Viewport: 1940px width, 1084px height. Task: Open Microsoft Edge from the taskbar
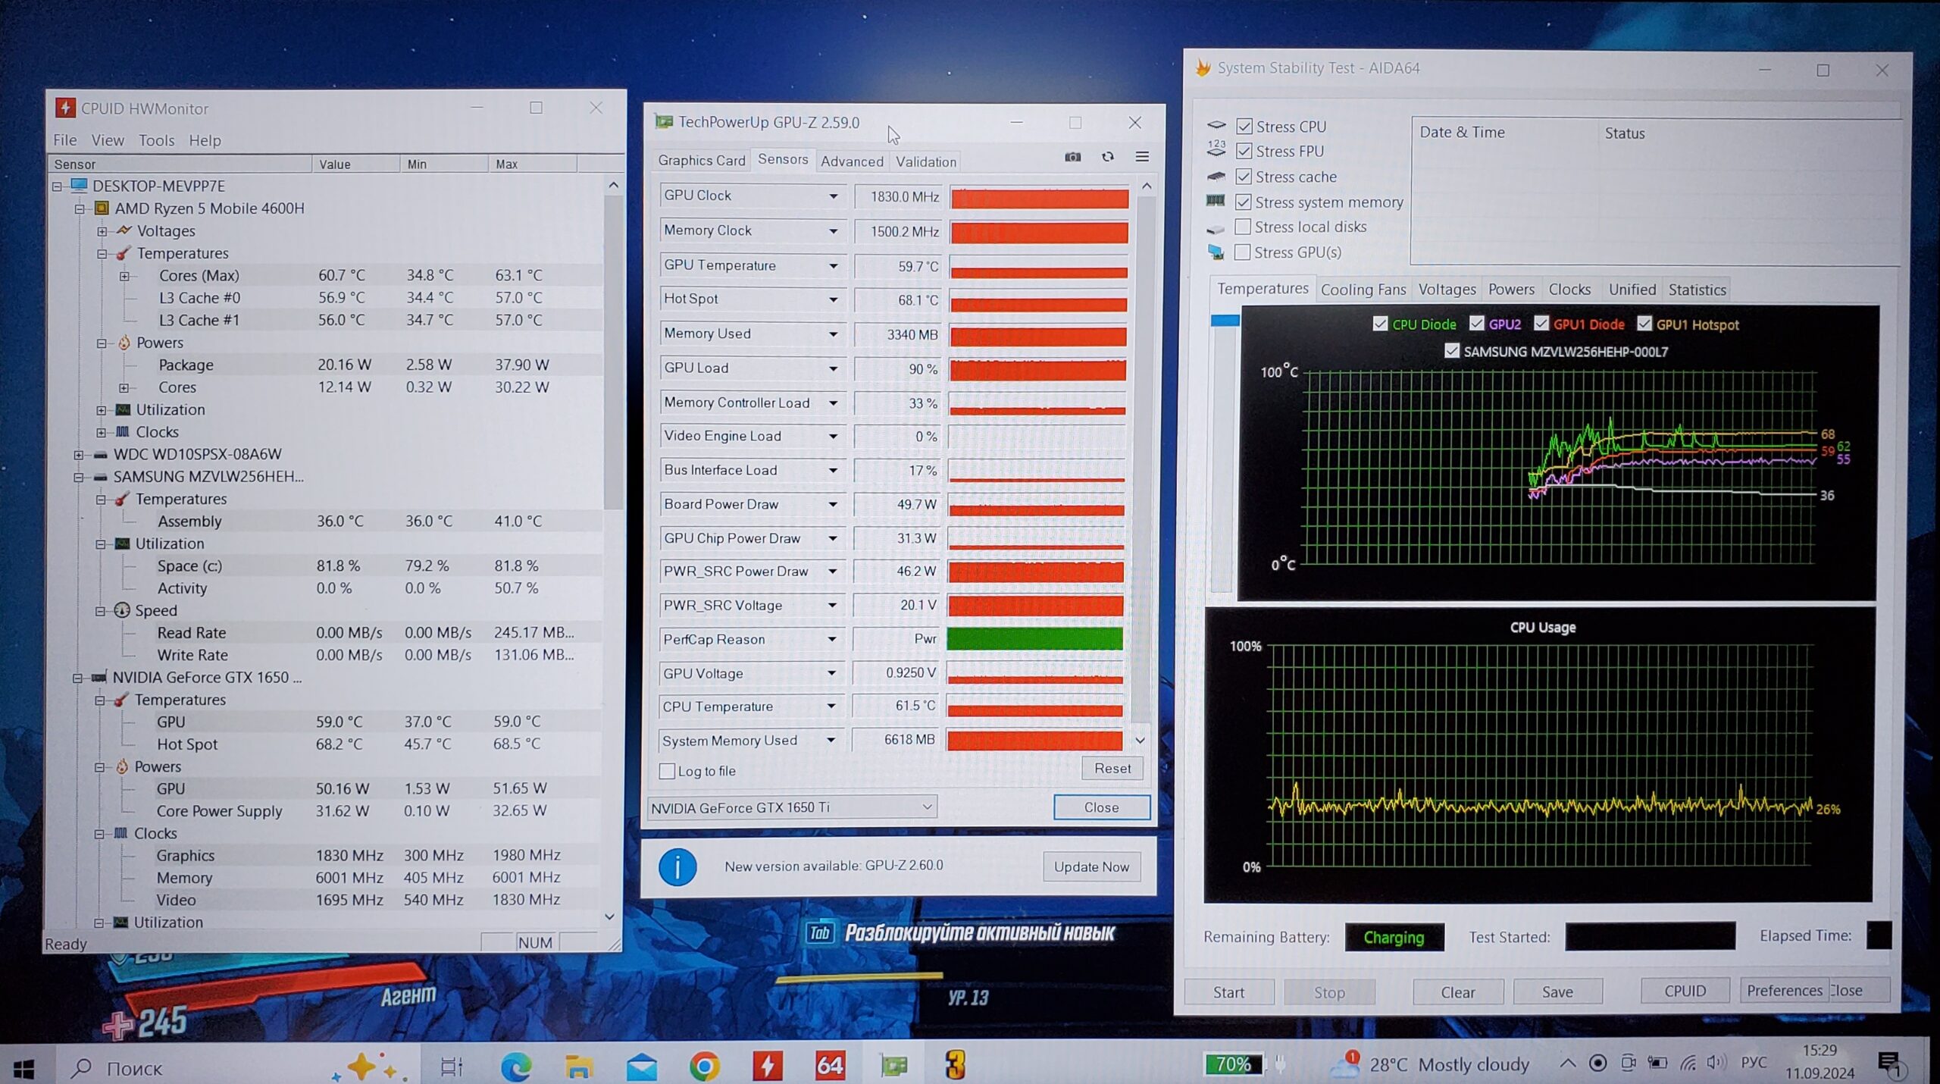point(516,1067)
